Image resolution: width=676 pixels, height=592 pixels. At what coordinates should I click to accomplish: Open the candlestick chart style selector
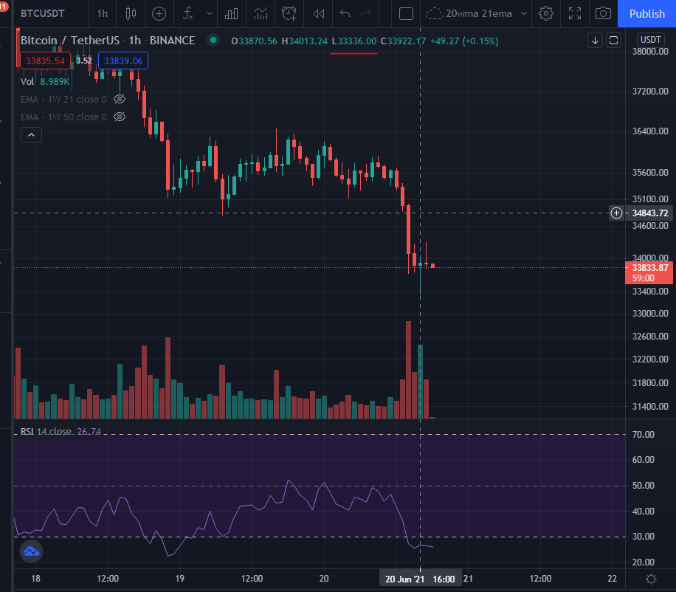click(x=131, y=14)
